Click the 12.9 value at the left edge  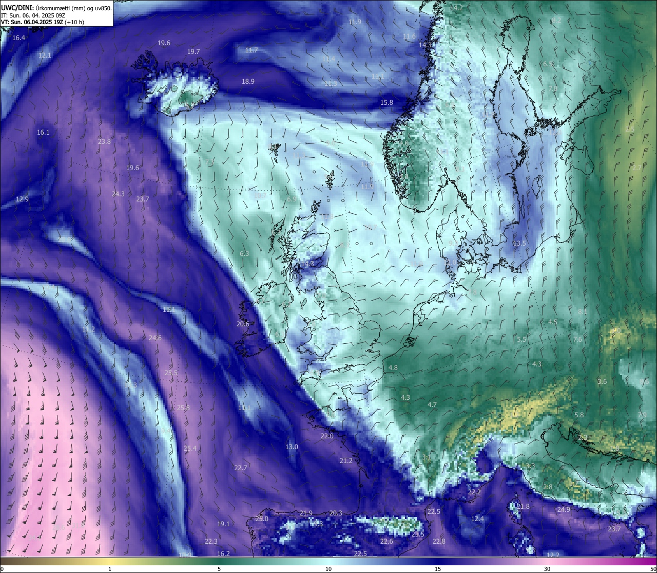pos(22,199)
